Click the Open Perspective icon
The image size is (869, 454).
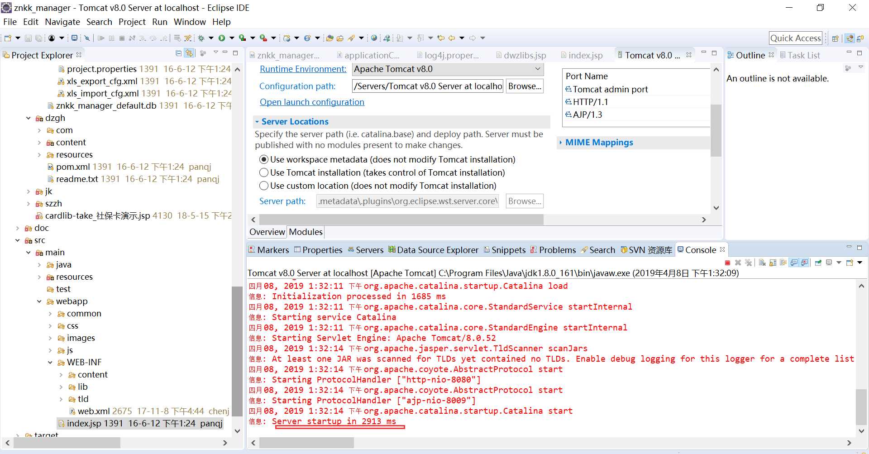click(x=836, y=38)
